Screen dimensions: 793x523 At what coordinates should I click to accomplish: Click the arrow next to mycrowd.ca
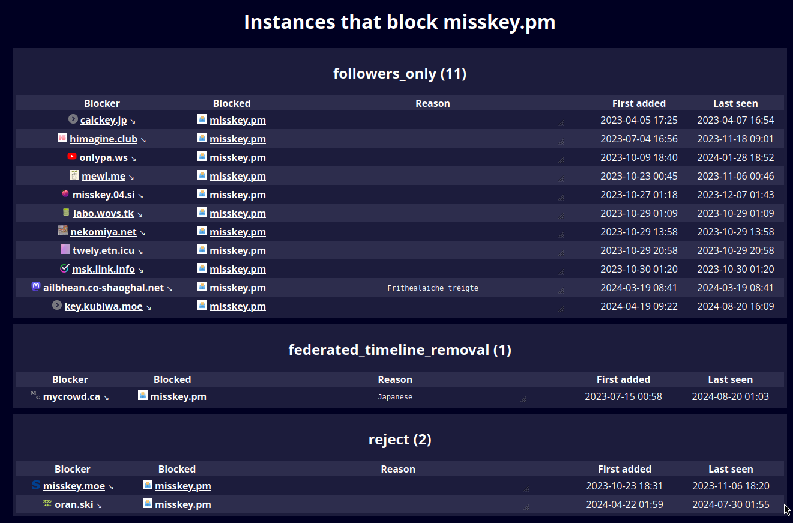pos(106,398)
